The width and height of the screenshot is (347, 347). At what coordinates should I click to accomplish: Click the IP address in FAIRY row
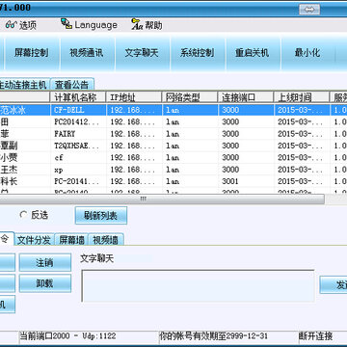coord(133,134)
